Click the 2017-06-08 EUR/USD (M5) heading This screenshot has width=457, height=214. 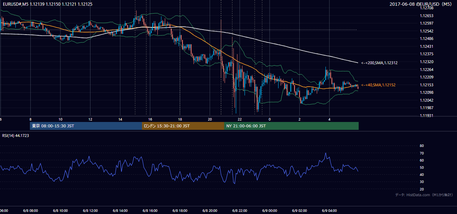tap(421, 4)
